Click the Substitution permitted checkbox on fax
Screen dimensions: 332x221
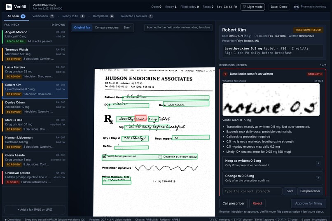click(x=104, y=156)
